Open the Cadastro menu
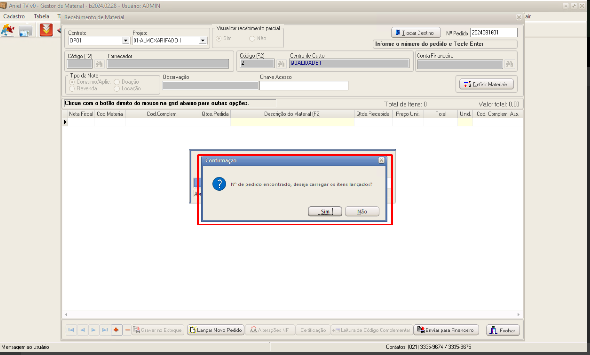The height and width of the screenshot is (355, 590). 14,16
